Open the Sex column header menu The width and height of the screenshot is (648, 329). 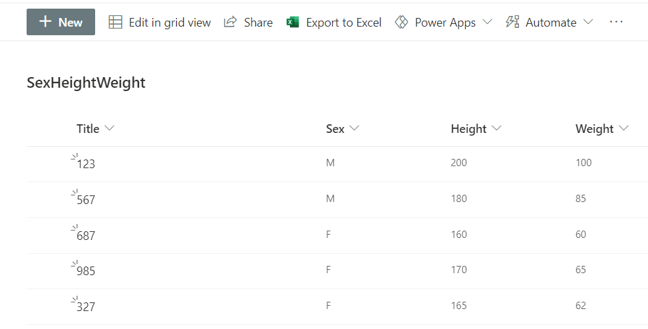[355, 128]
